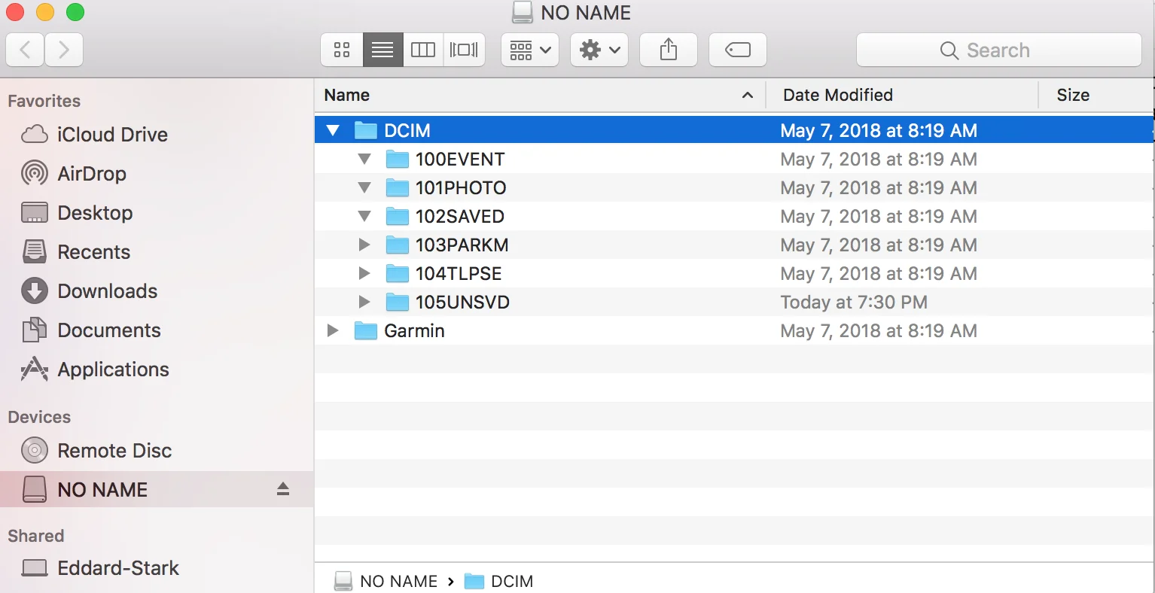The width and height of the screenshot is (1155, 593).
Task: Eject the NO NAME drive
Action: [283, 489]
